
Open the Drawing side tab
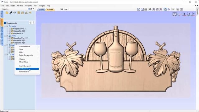(2, 14)
